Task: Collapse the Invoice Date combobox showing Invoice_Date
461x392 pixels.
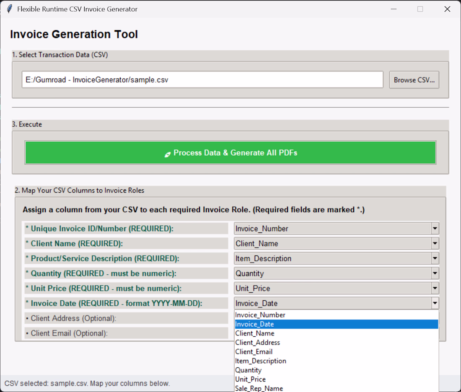Action: click(435, 303)
